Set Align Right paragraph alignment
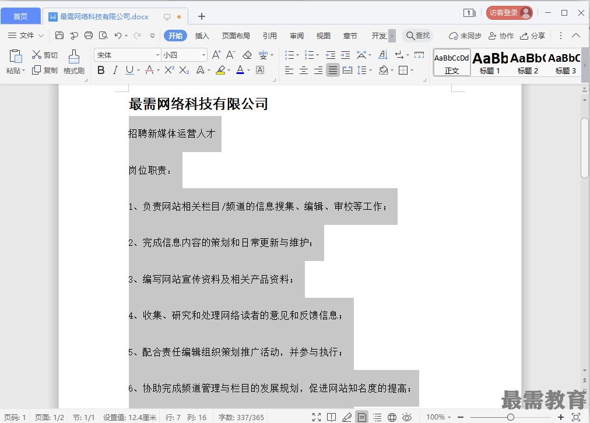Viewport: 590px width, 423px height. (x=318, y=70)
